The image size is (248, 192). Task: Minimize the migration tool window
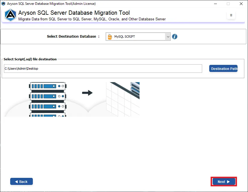[215, 4]
